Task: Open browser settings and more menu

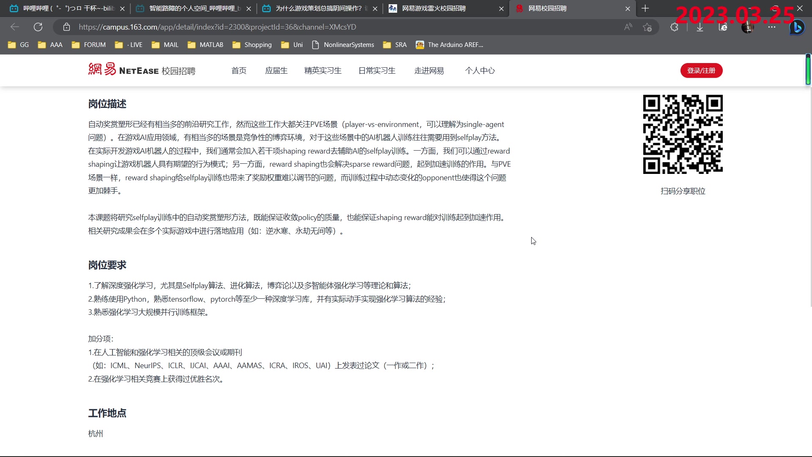Action: point(772,27)
